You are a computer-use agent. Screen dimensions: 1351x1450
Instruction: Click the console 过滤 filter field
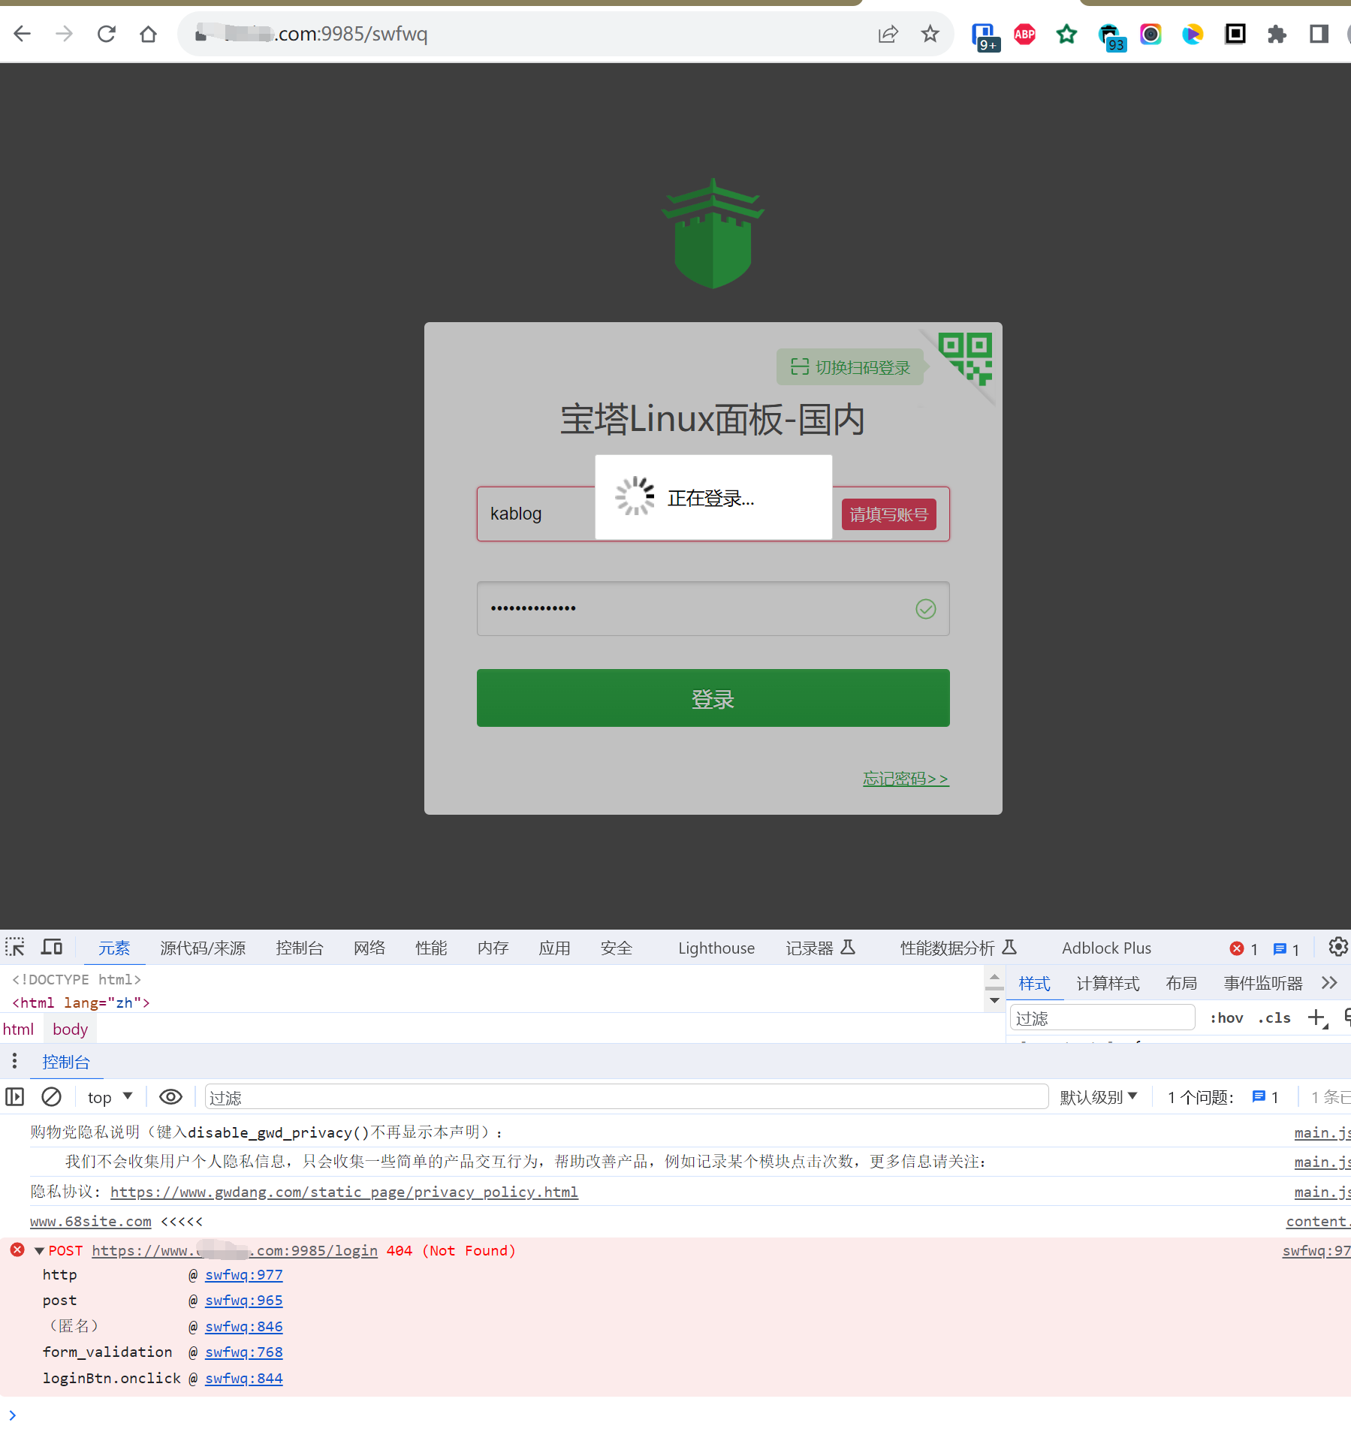click(626, 1097)
